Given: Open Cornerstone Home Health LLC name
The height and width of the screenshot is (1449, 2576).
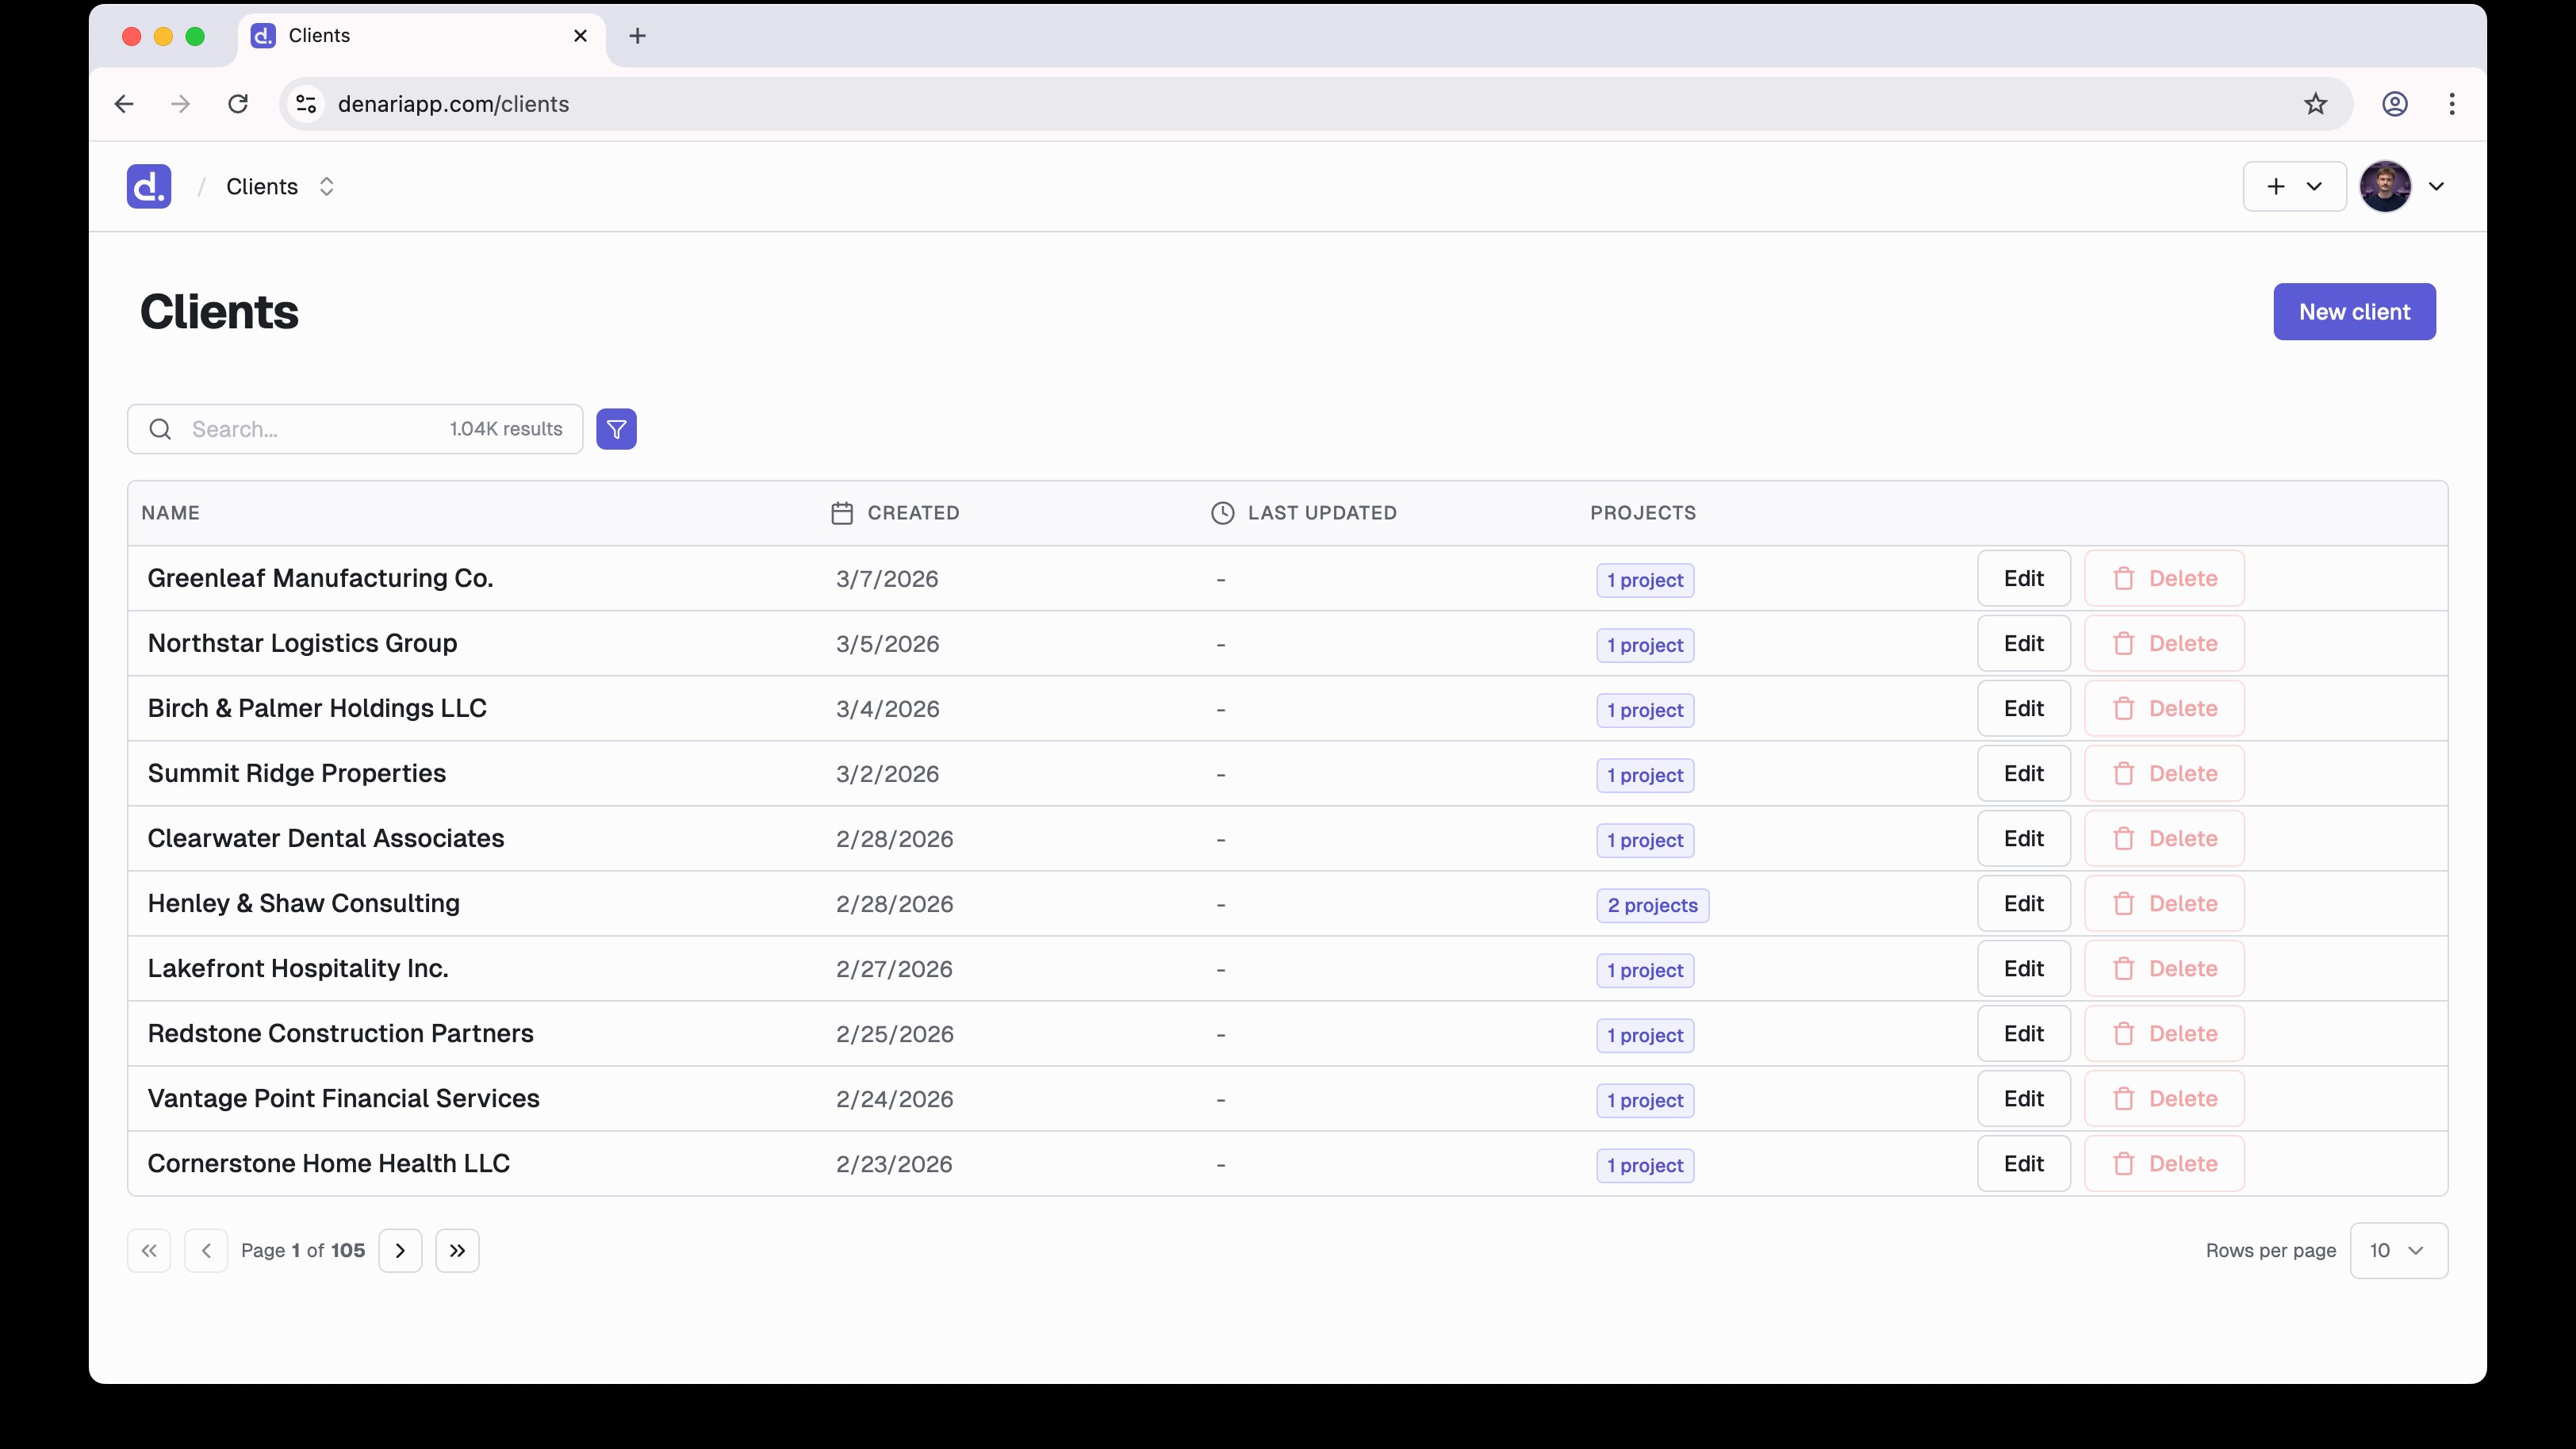Looking at the screenshot, I should point(329,1164).
